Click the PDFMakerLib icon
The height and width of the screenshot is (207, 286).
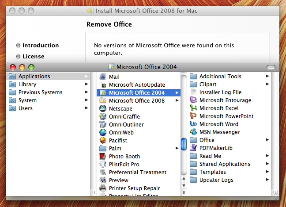click(193, 148)
